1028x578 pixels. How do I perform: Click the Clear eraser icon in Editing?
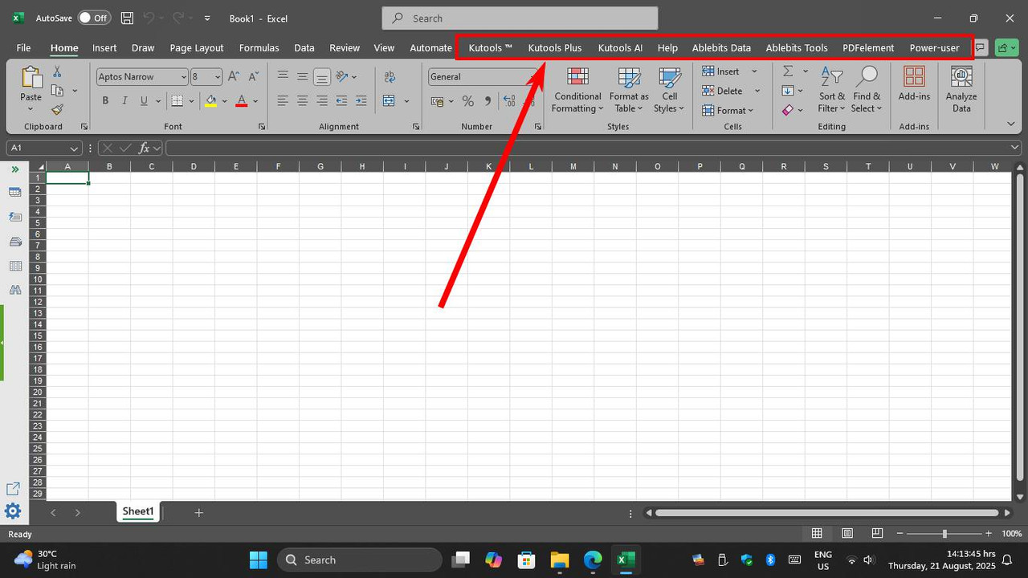tap(788, 110)
